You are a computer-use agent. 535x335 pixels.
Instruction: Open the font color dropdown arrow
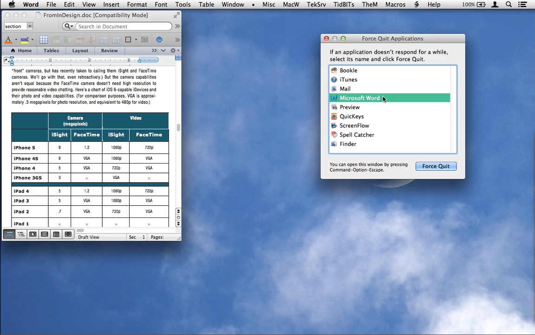(x=16, y=39)
